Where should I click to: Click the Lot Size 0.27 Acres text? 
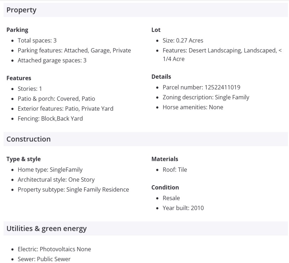click(183, 40)
